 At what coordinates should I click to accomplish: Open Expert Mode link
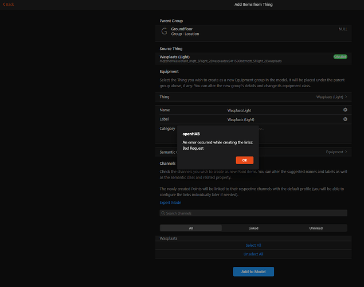click(x=170, y=203)
